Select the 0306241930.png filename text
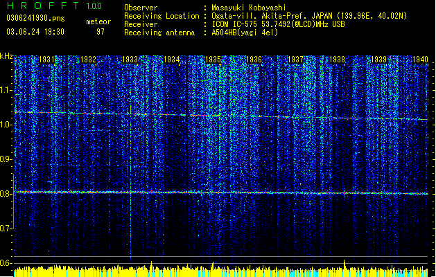Screen dimensions: 436x277 35,18
